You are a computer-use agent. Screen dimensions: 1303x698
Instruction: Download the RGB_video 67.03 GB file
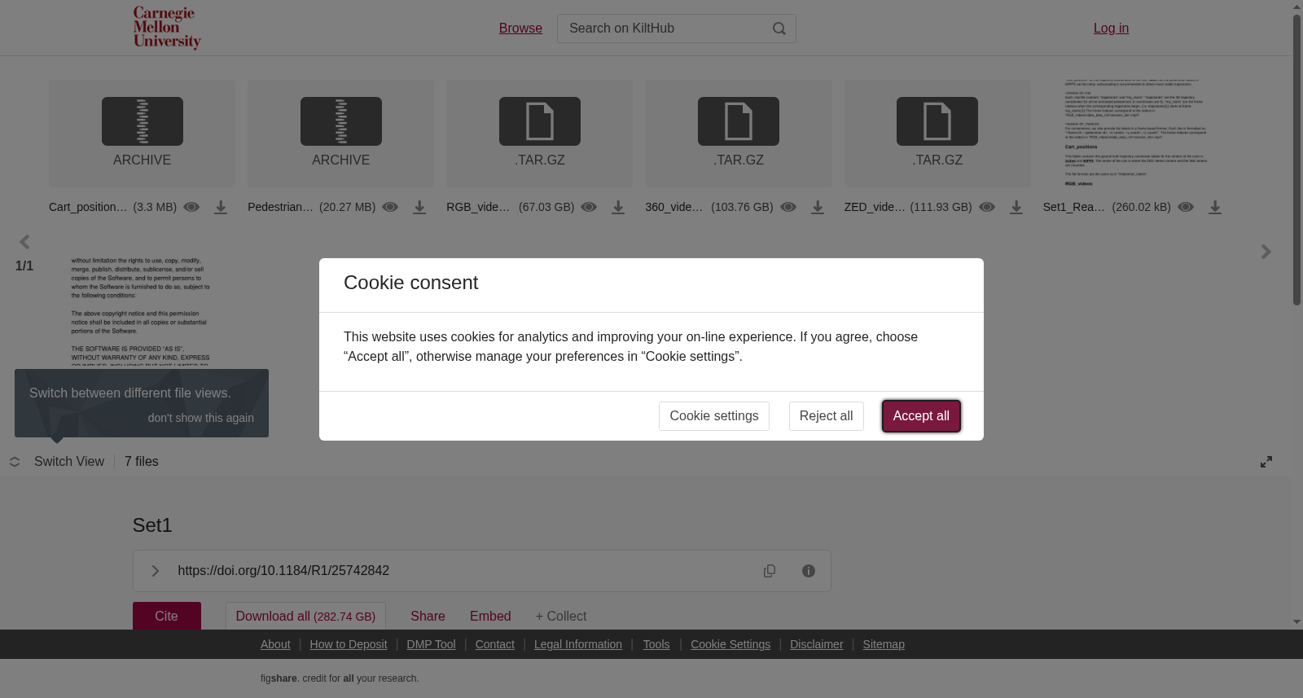(x=618, y=207)
